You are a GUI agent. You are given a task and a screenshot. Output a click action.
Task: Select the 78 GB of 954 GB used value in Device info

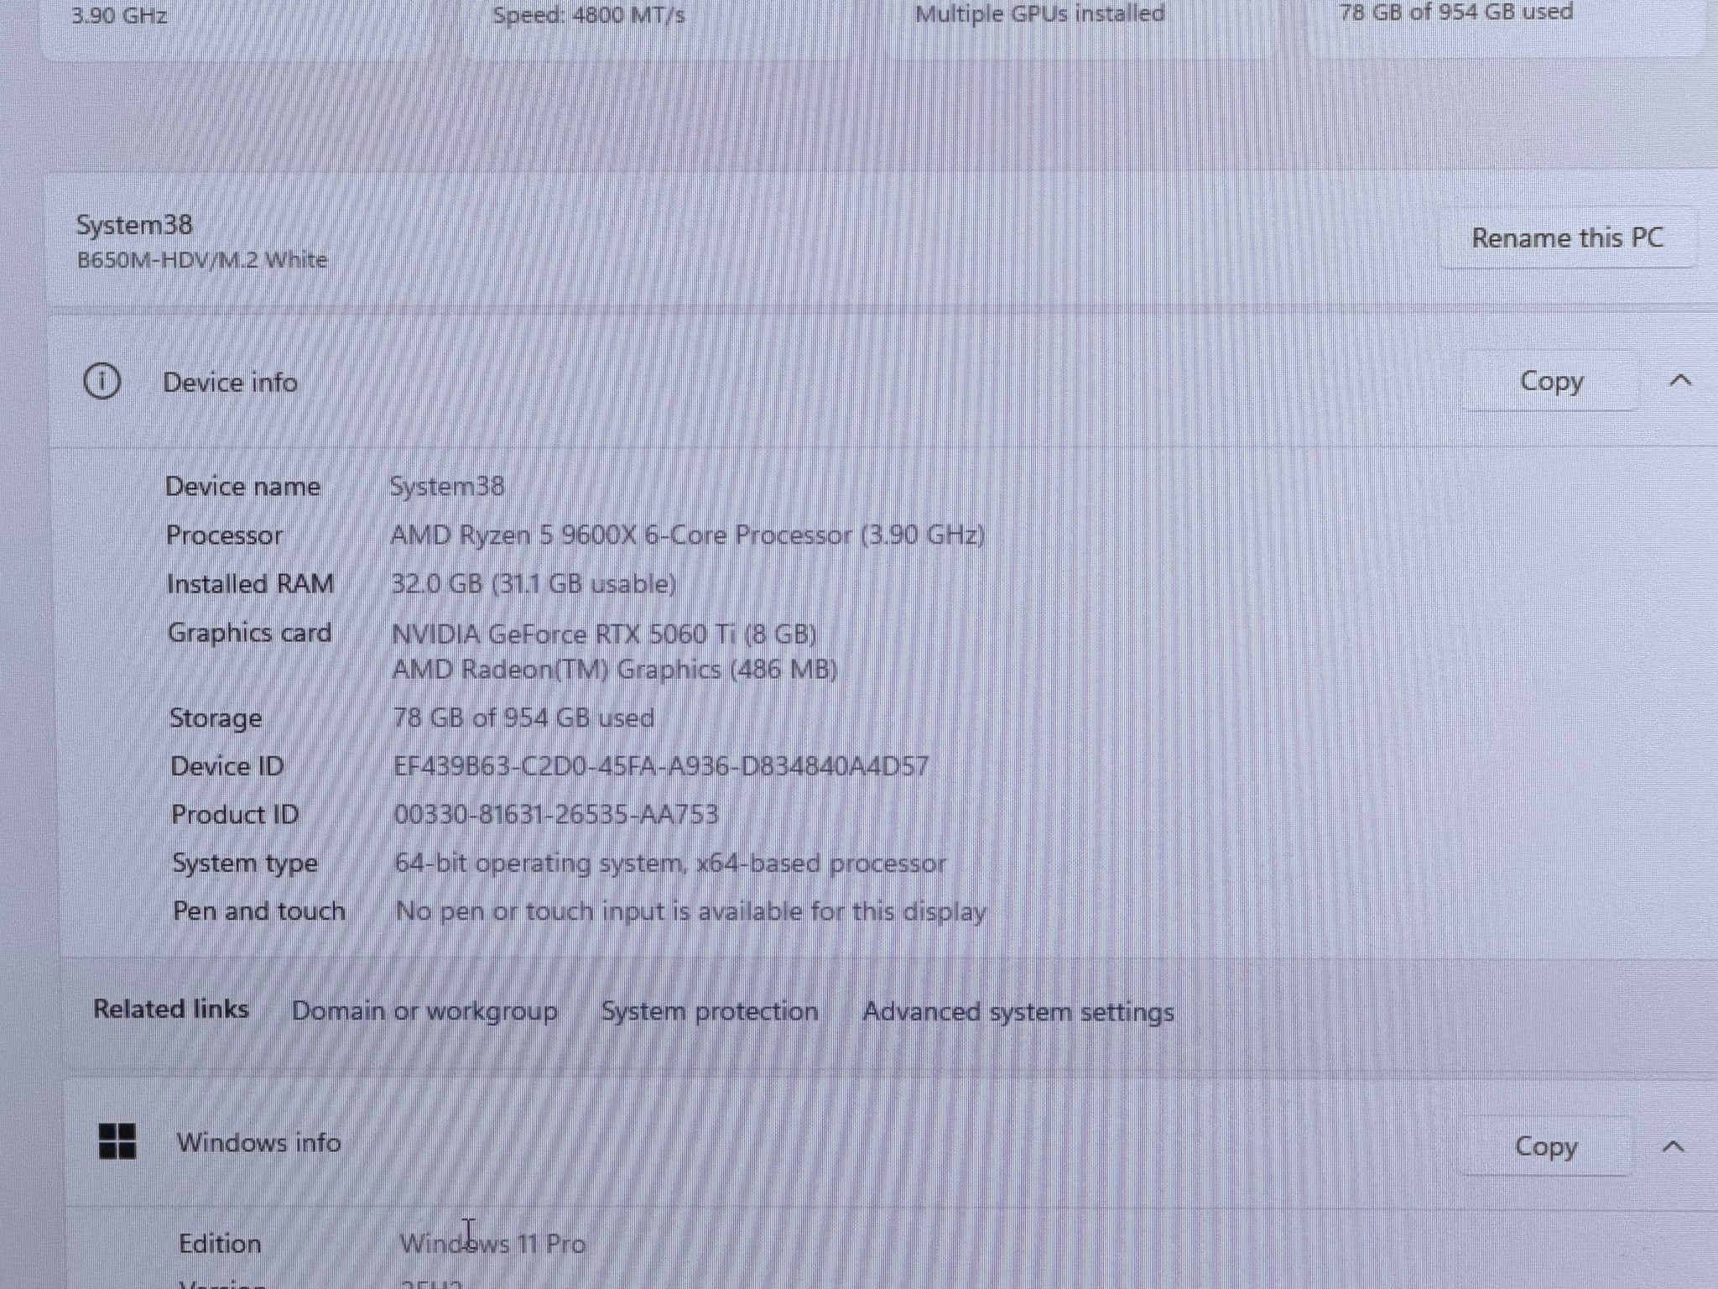pos(523,718)
